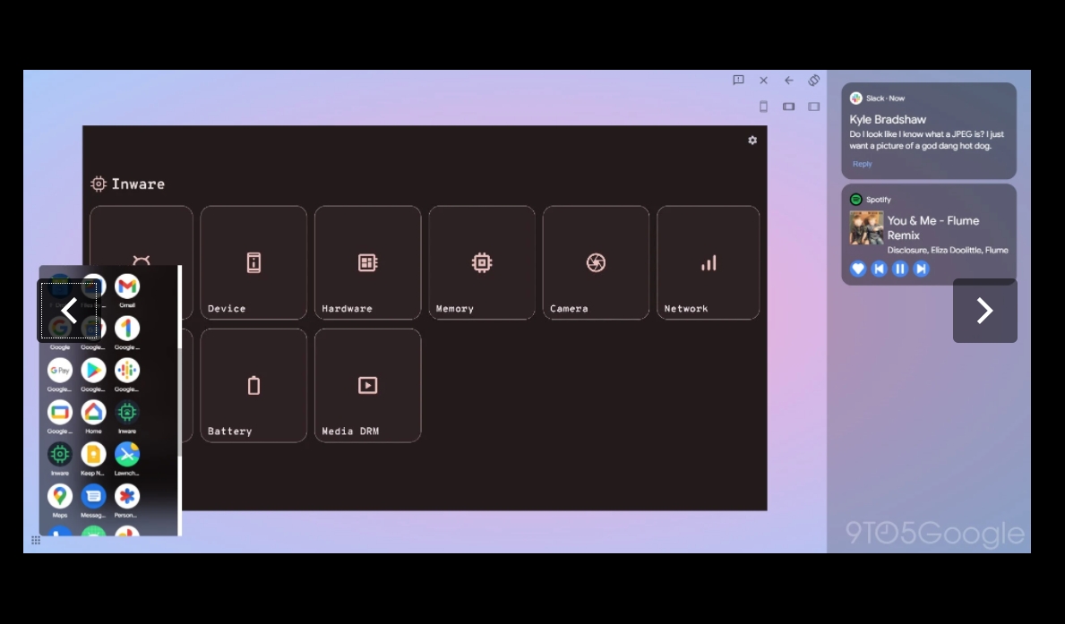Go to the previous Spotify track
1065x624 pixels.
880,269
